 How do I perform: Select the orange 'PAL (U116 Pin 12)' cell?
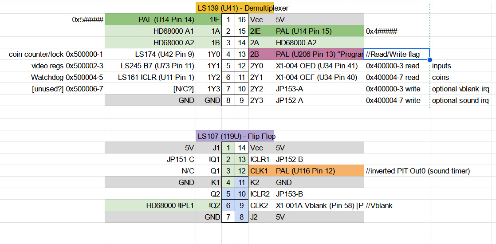coord(319,171)
